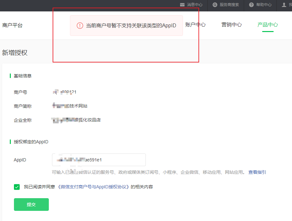The image size is (292, 221).
Task: Click the 企业全称 label
Action: click(23, 120)
